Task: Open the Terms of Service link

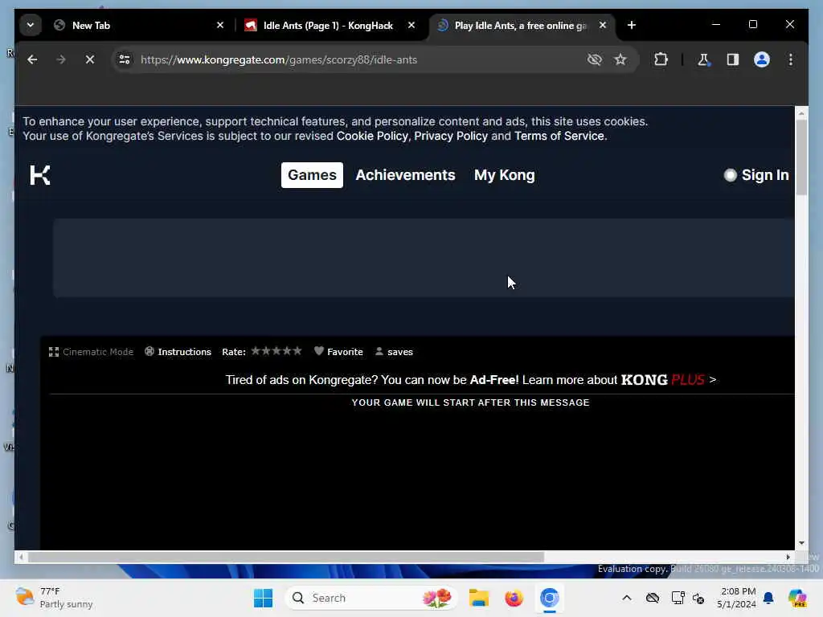Action: (x=559, y=136)
